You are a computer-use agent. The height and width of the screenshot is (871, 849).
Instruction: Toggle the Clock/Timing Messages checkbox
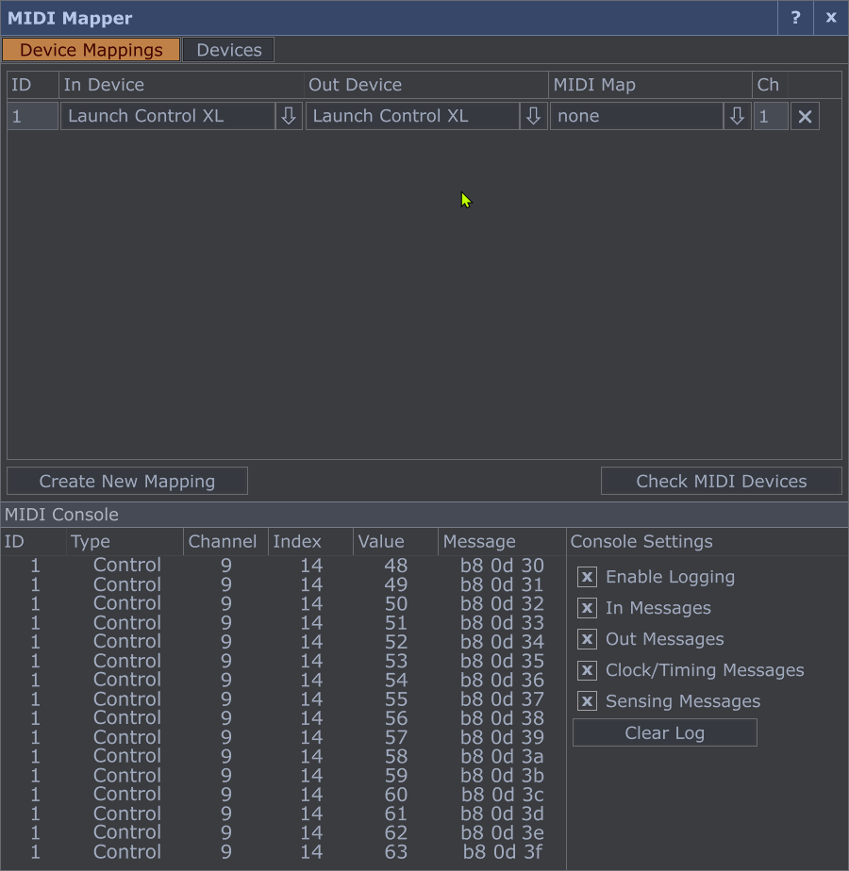(x=587, y=670)
